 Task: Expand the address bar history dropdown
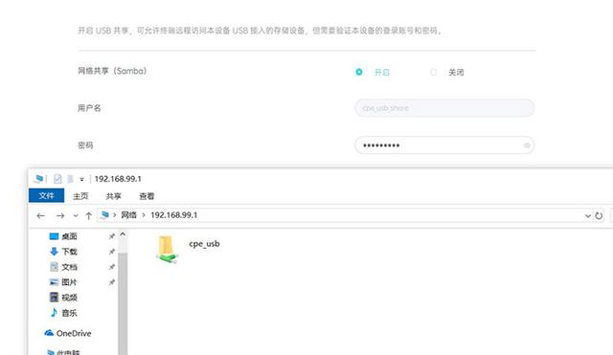[x=587, y=215]
